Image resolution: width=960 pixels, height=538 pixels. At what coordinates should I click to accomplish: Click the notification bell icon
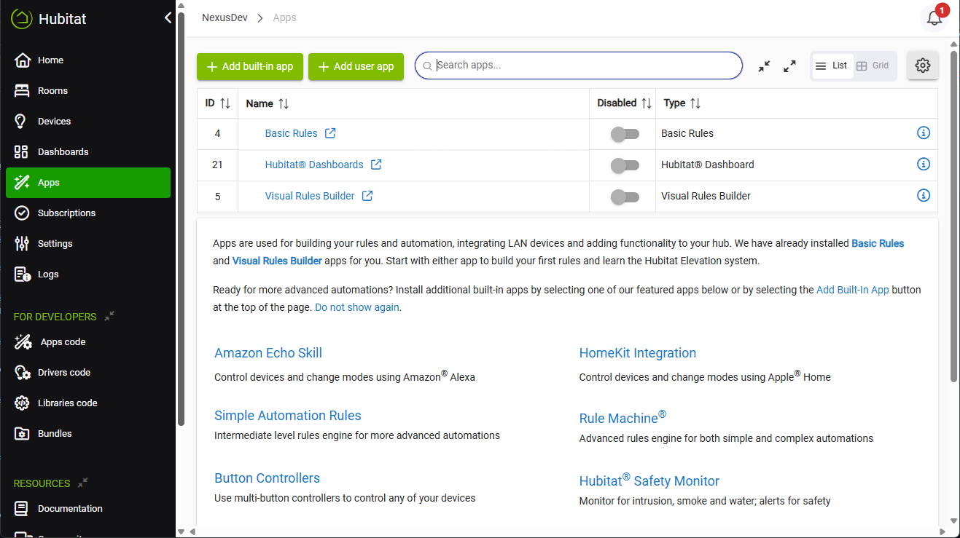pyautogui.click(x=934, y=19)
